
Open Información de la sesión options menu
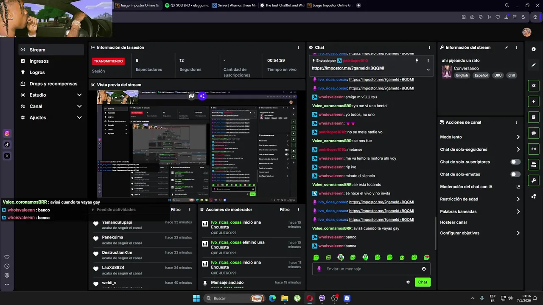click(x=299, y=47)
